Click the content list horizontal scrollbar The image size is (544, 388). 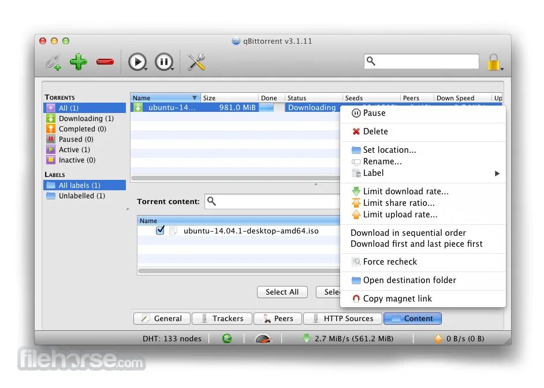coord(239,271)
